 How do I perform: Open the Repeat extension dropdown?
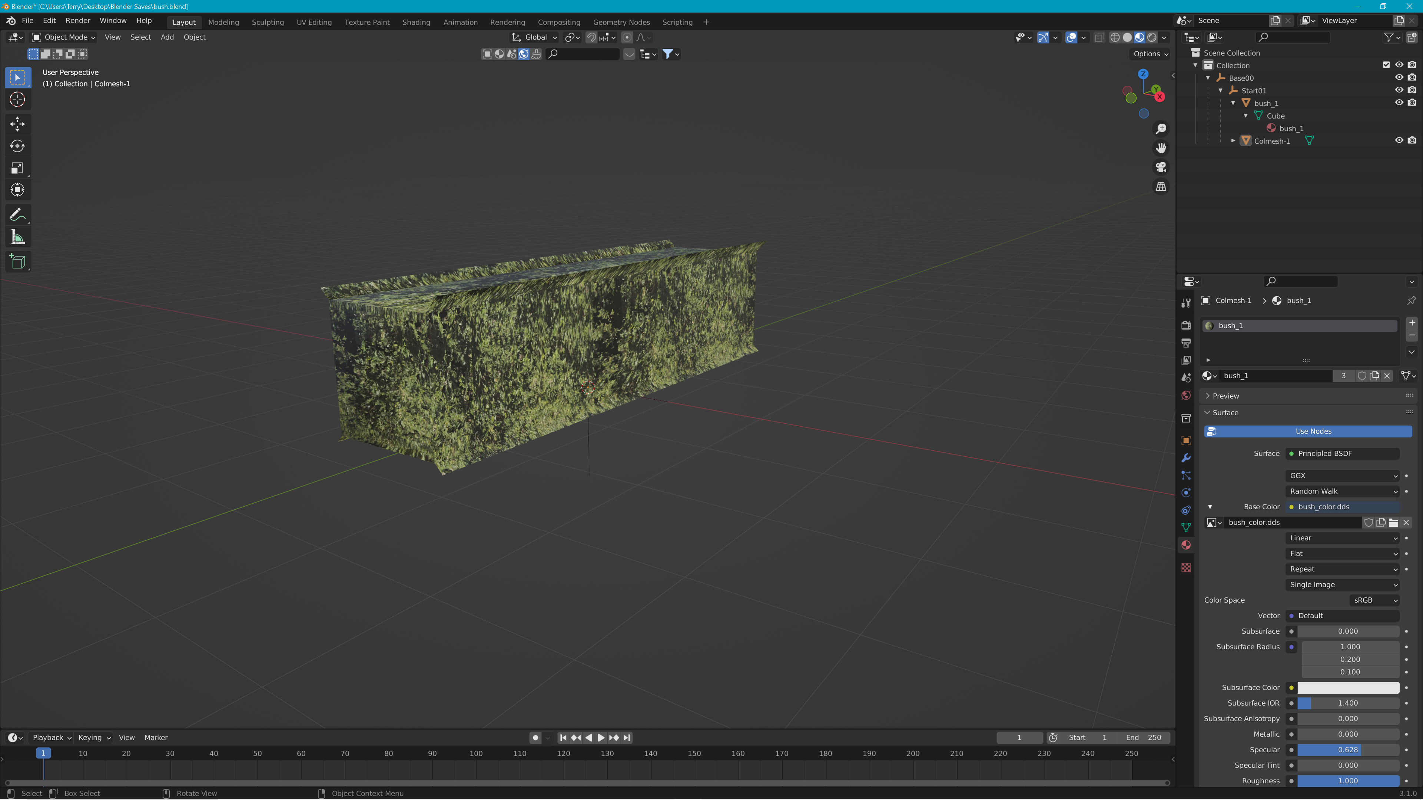click(x=1342, y=569)
